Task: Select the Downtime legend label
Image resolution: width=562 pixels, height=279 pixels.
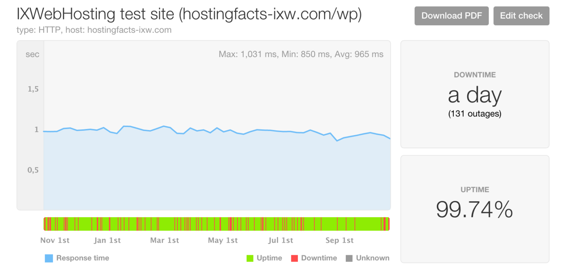Action: (319, 258)
